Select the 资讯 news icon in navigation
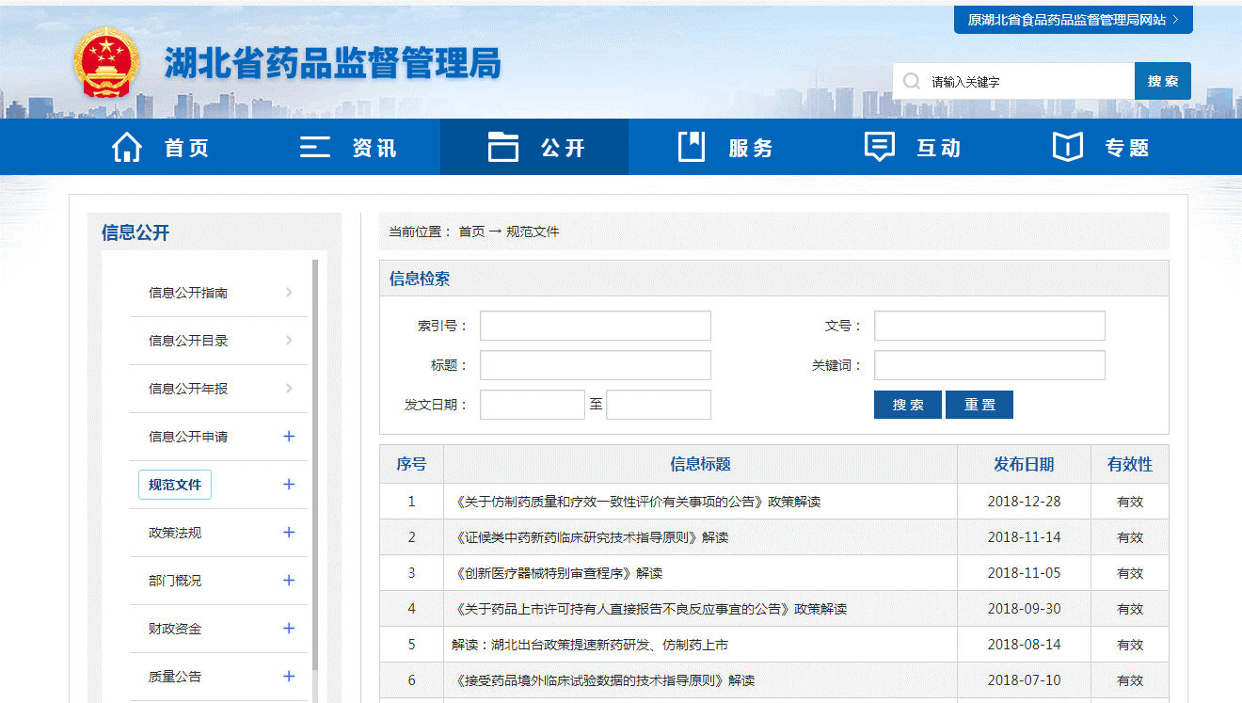Screen dimensions: 1242x703 pyautogui.click(x=314, y=147)
